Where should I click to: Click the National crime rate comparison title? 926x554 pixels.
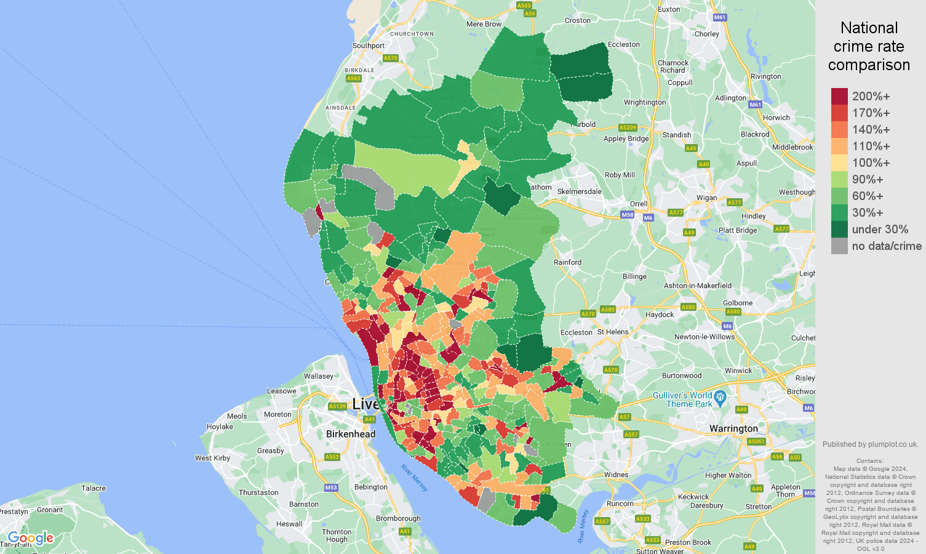869,46
